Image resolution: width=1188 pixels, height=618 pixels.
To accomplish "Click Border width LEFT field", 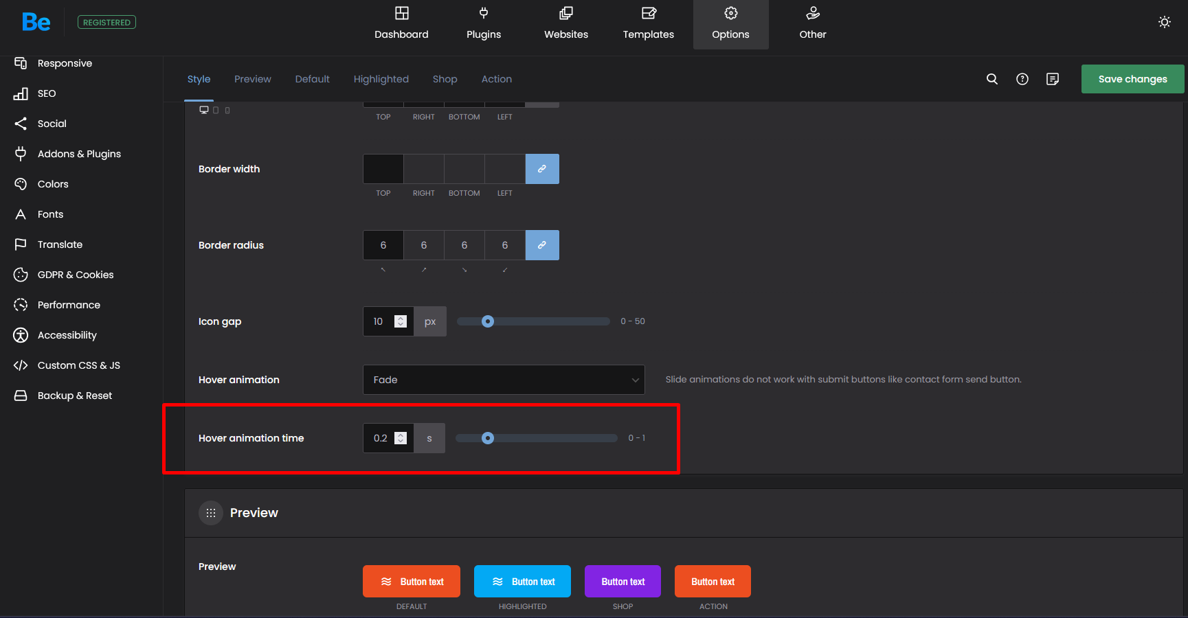I will pyautogui.click(x=505, y=169).
